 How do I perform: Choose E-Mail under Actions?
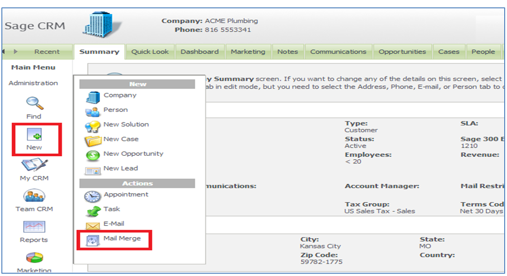(x=114, y=224)
